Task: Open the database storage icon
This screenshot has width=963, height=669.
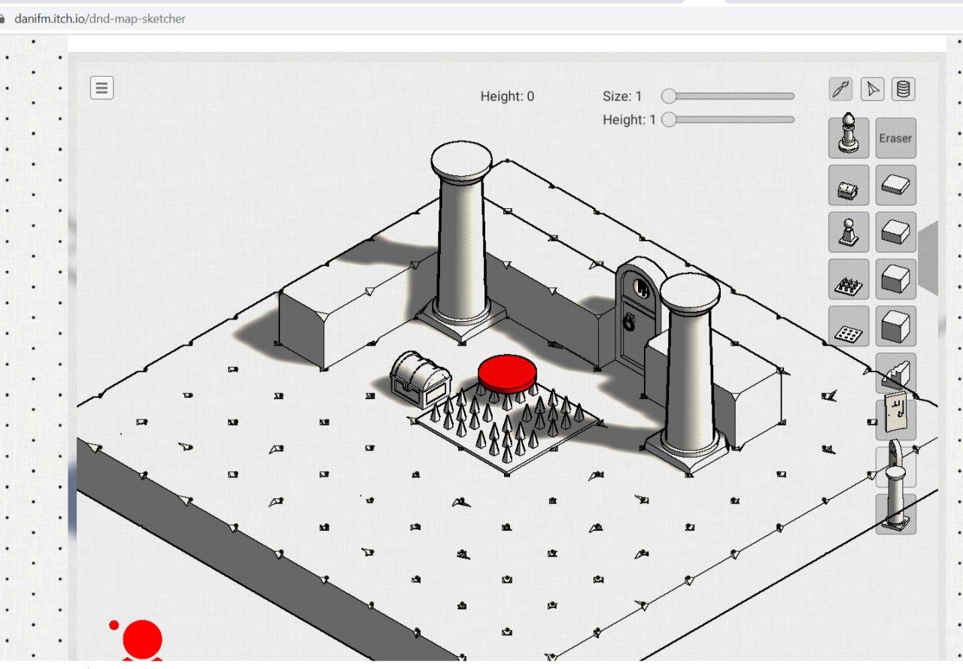Action: click(904, 89)
